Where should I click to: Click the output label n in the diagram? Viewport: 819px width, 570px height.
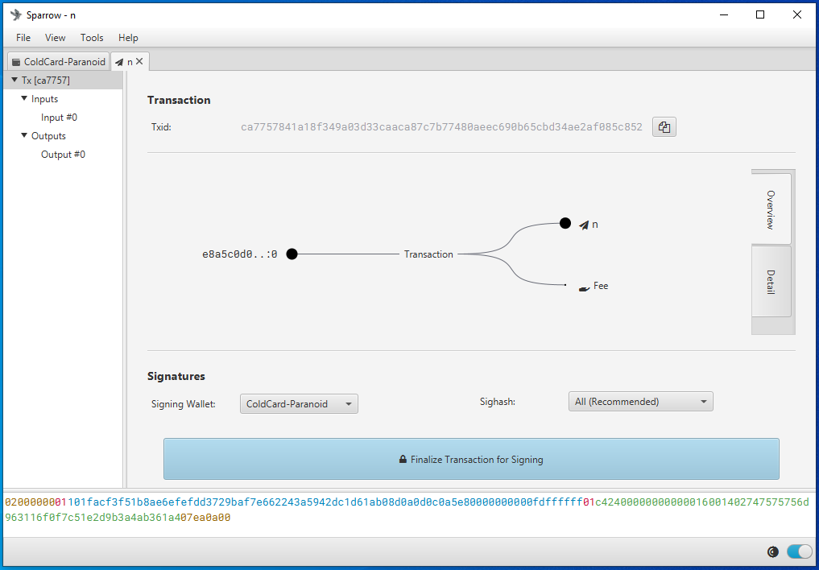pos(595,225)
